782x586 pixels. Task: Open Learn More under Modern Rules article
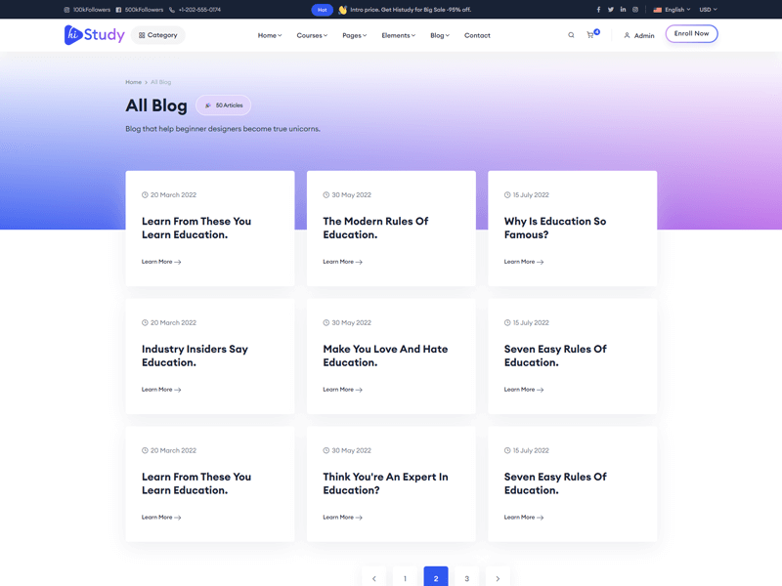(x=342, y=262)
